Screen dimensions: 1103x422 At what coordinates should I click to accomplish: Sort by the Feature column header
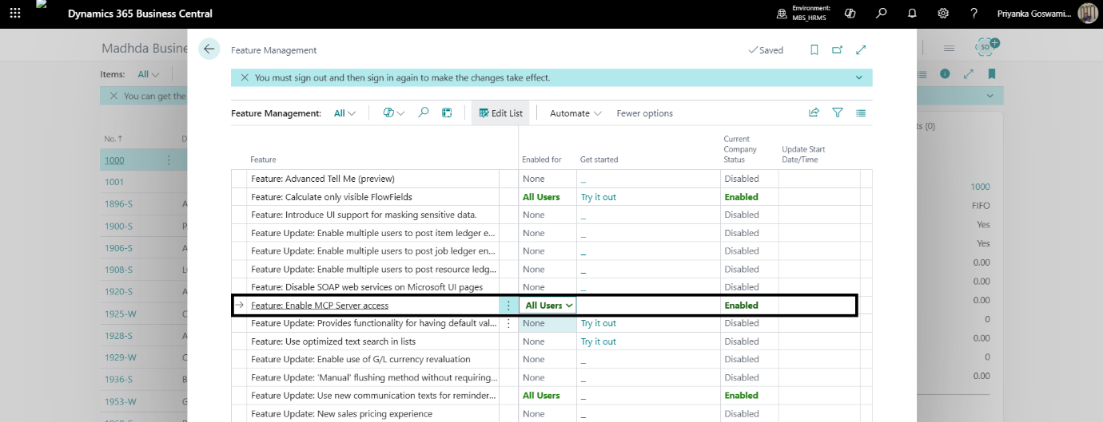coord(263,160)
